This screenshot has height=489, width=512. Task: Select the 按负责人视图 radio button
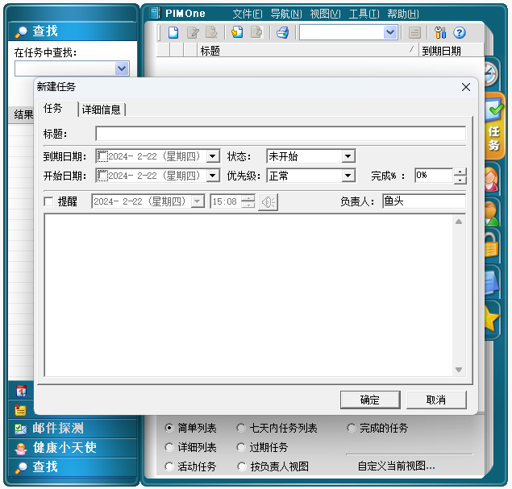point(241,466)
